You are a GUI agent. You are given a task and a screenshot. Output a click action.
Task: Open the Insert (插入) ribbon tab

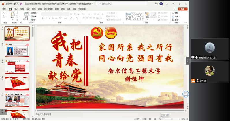[x=16, y=9]
